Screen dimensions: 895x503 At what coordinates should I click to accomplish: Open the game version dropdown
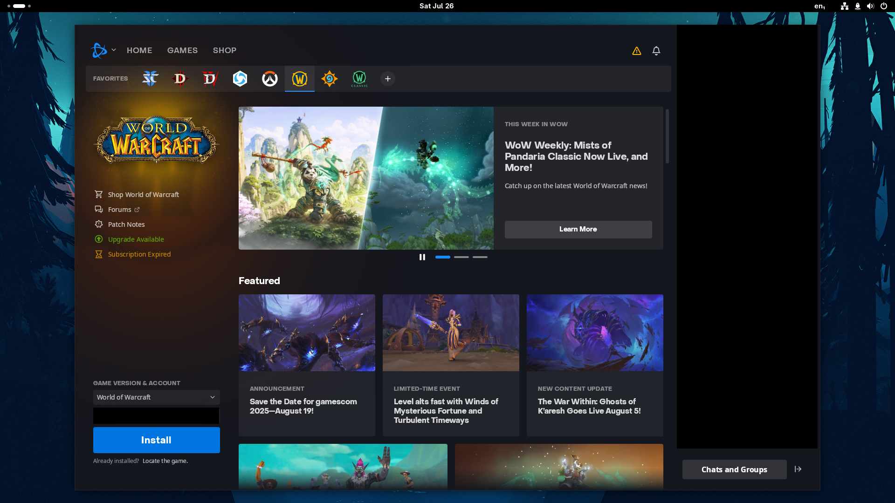tap(157, 397)
